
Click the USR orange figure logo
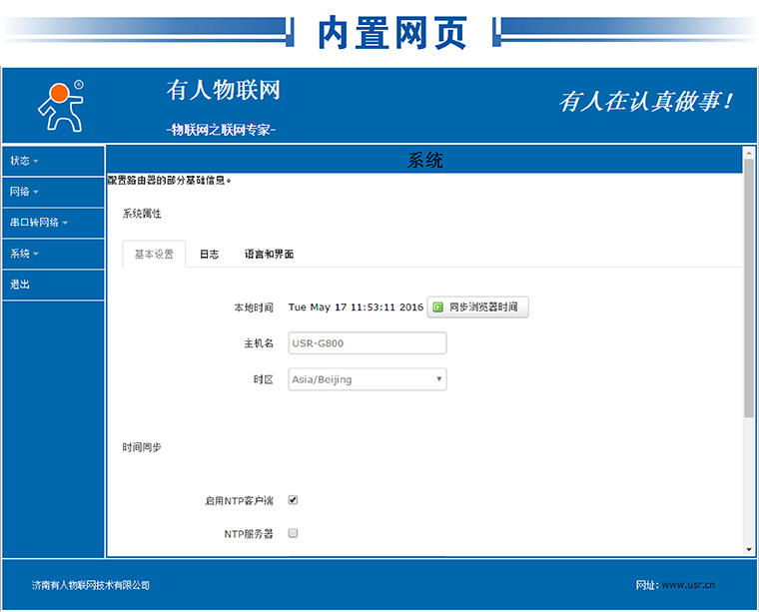click(60, 106)
